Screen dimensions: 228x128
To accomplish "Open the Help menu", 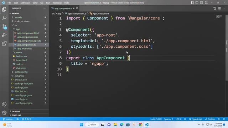I will pyautogui.click(x=67, y=3).
